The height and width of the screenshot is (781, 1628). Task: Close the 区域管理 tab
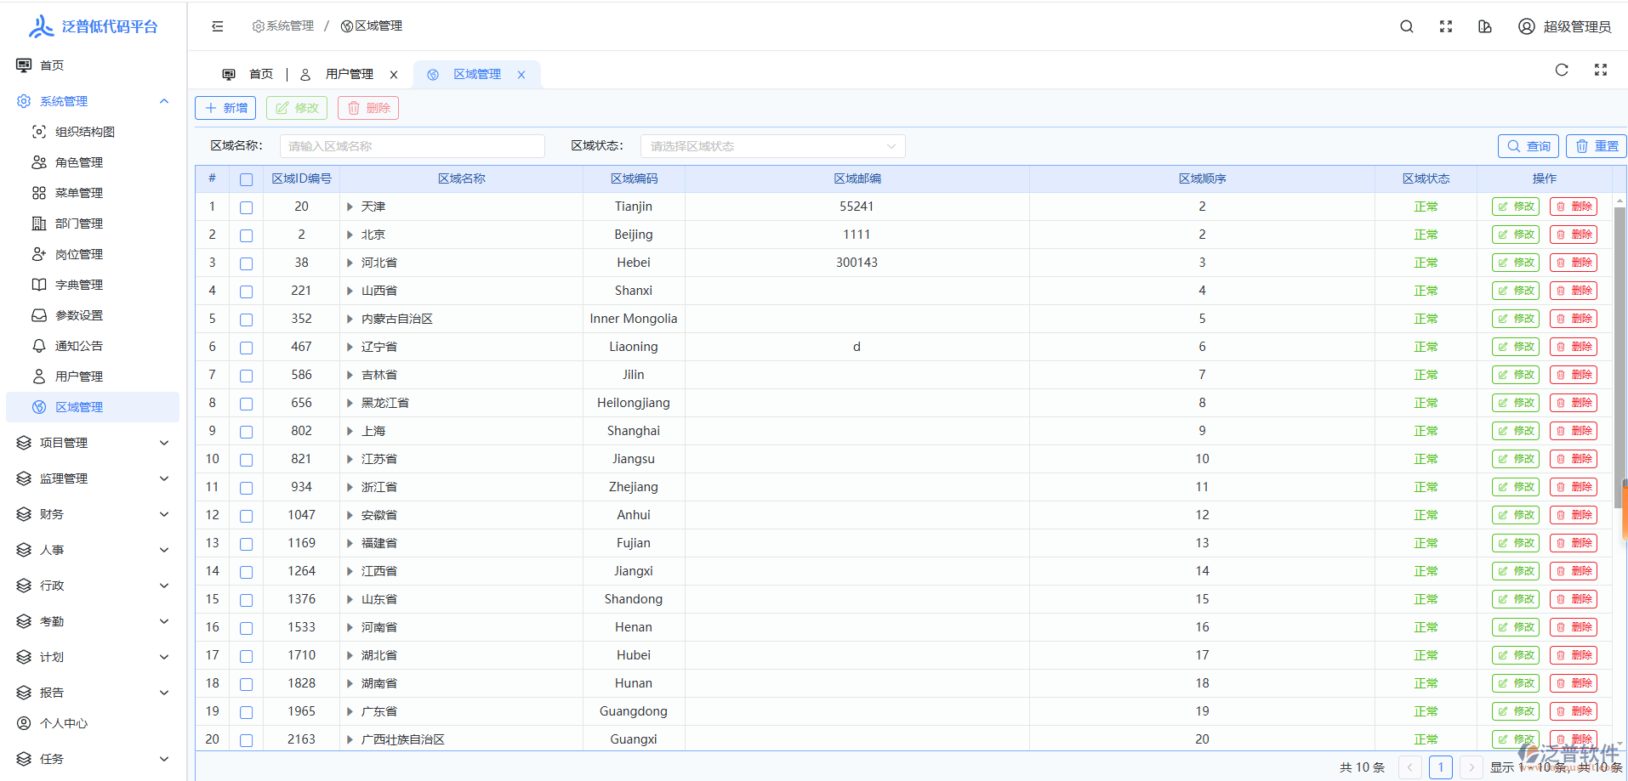[521, 75]
